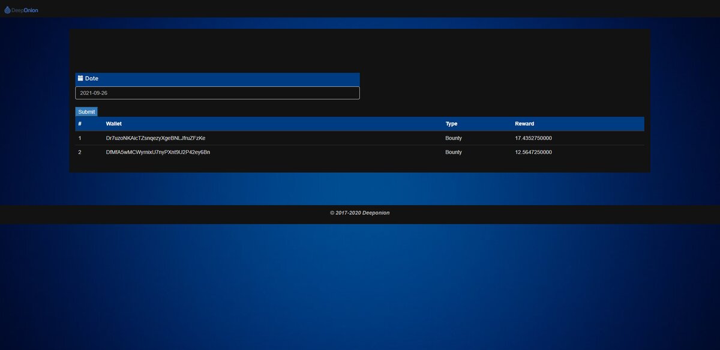Click the calendar icon beside Date
Image resolution: width=720 pixels, height=350 pixels.
[80, 78]
